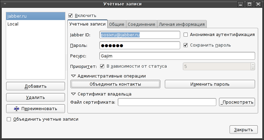This screenshot has width=264, height=140.
Task: Open the Соединение tab
Action: pos(141,24)
